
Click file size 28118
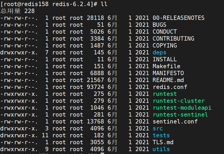tap(95, 18)
